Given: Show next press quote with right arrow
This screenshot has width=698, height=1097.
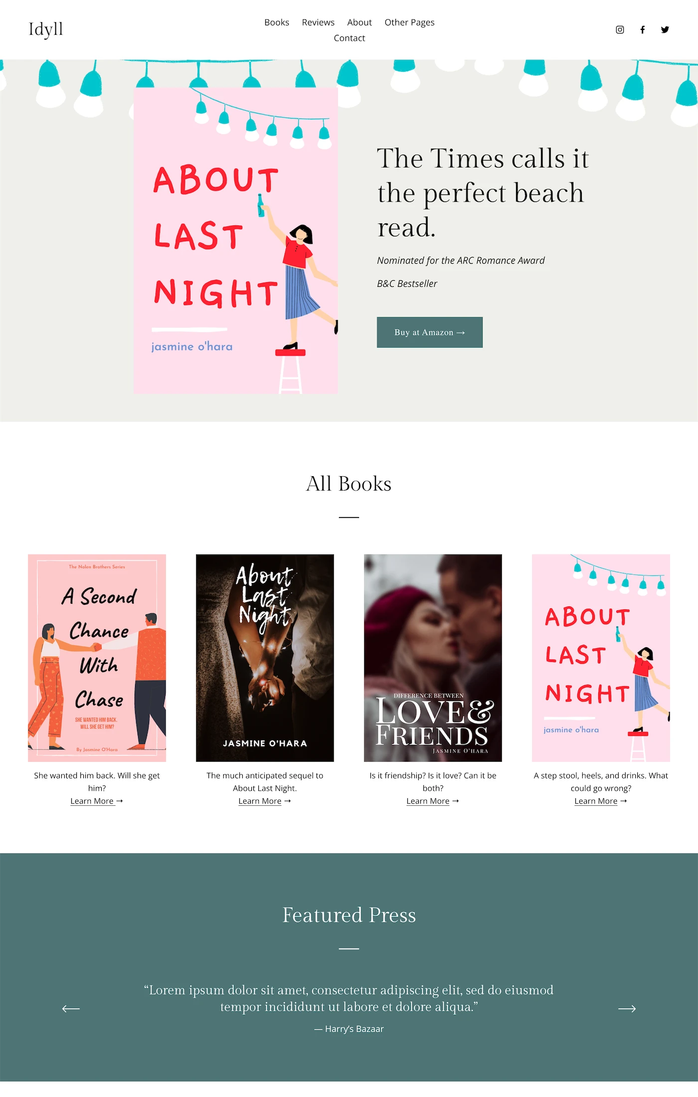Looking at the screenshot, I should coord(627,1008).
